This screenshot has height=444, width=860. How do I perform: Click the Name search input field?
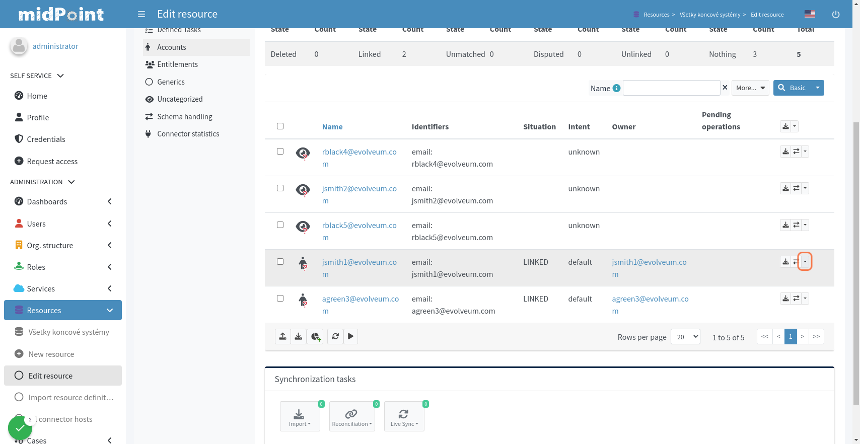[671, 88]
